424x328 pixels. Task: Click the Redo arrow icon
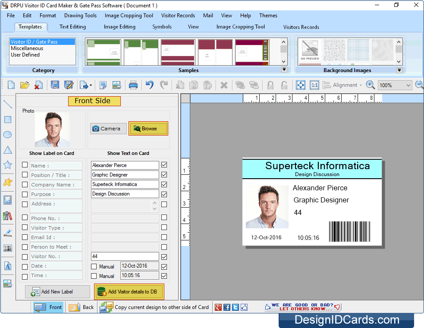coord(163,85)
